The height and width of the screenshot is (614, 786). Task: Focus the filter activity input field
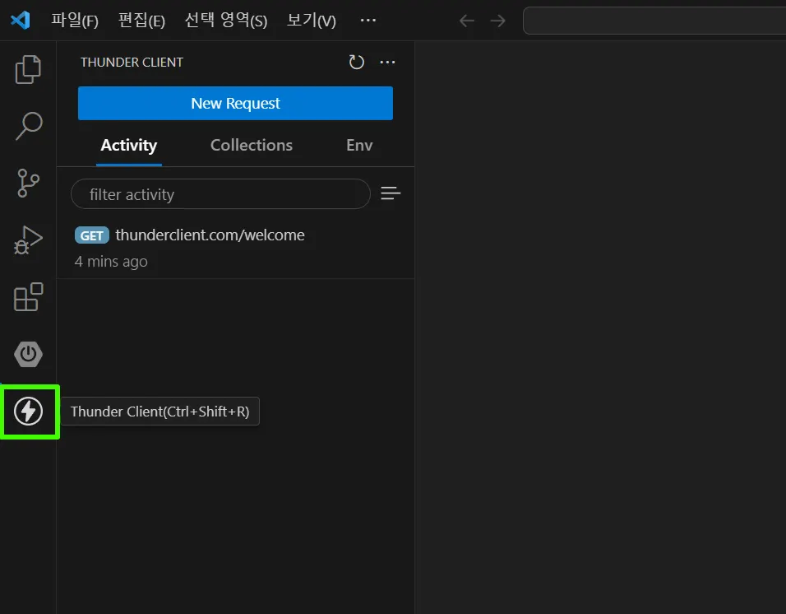[x=220, y=194]
